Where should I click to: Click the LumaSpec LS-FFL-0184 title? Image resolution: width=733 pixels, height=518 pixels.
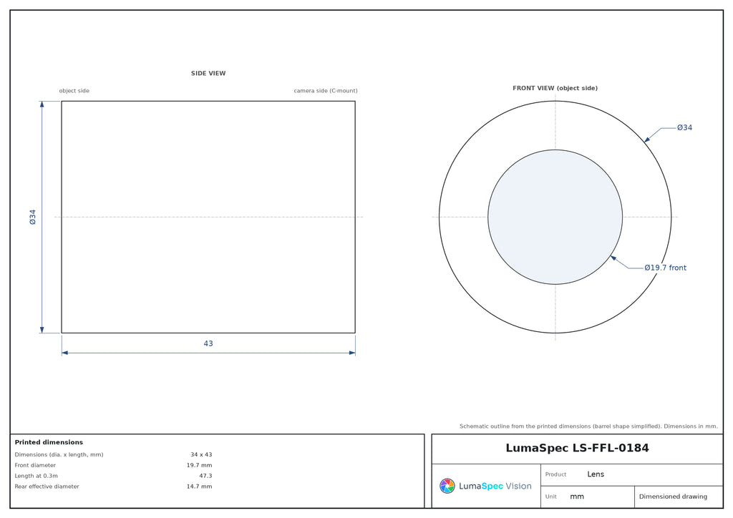(x=578, y=448)
